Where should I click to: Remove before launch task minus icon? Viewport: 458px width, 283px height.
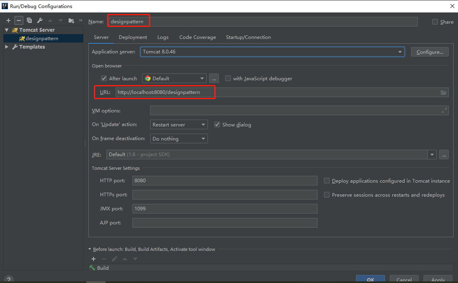coord(104,259)
